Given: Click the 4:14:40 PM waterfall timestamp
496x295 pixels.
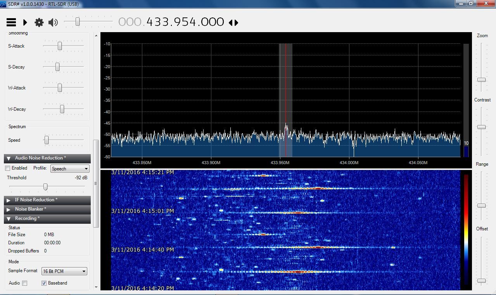Looking at the screenshot, I should tap(143, 250).
